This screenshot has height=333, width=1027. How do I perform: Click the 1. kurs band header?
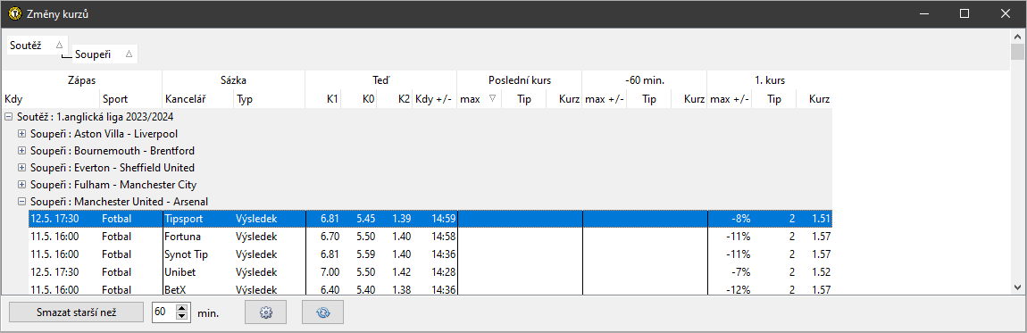(x=770, y=80)
